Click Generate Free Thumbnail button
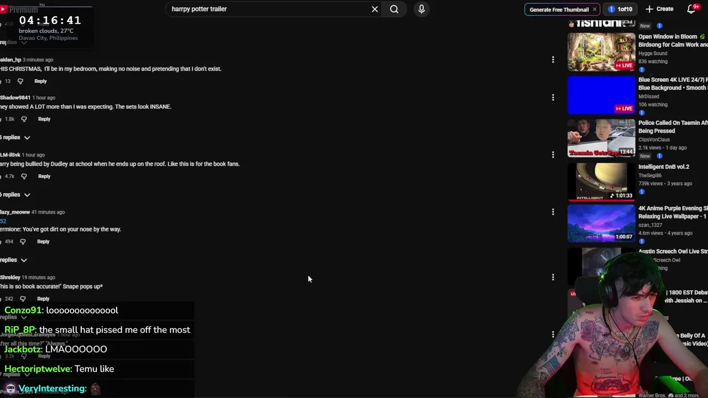The width and height of the screenshot is (708, 398). (559, 9)
